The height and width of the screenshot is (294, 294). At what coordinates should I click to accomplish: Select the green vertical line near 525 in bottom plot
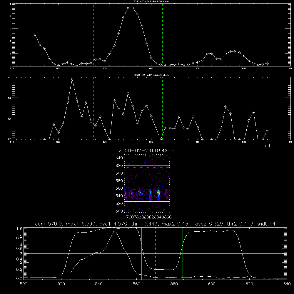click(71, 253)
